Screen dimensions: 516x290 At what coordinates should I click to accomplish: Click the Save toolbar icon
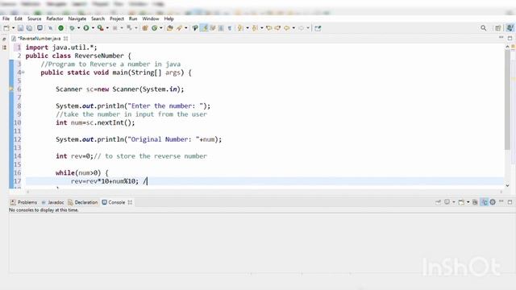[x=20, y=28]
